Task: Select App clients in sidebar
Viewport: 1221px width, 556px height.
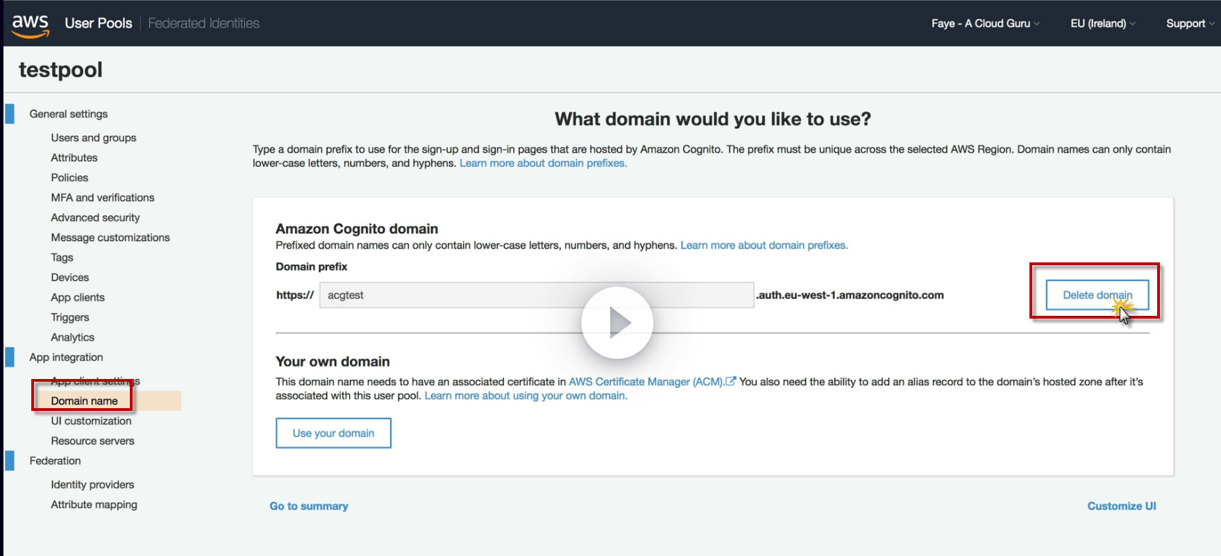Action: [78, 297]
